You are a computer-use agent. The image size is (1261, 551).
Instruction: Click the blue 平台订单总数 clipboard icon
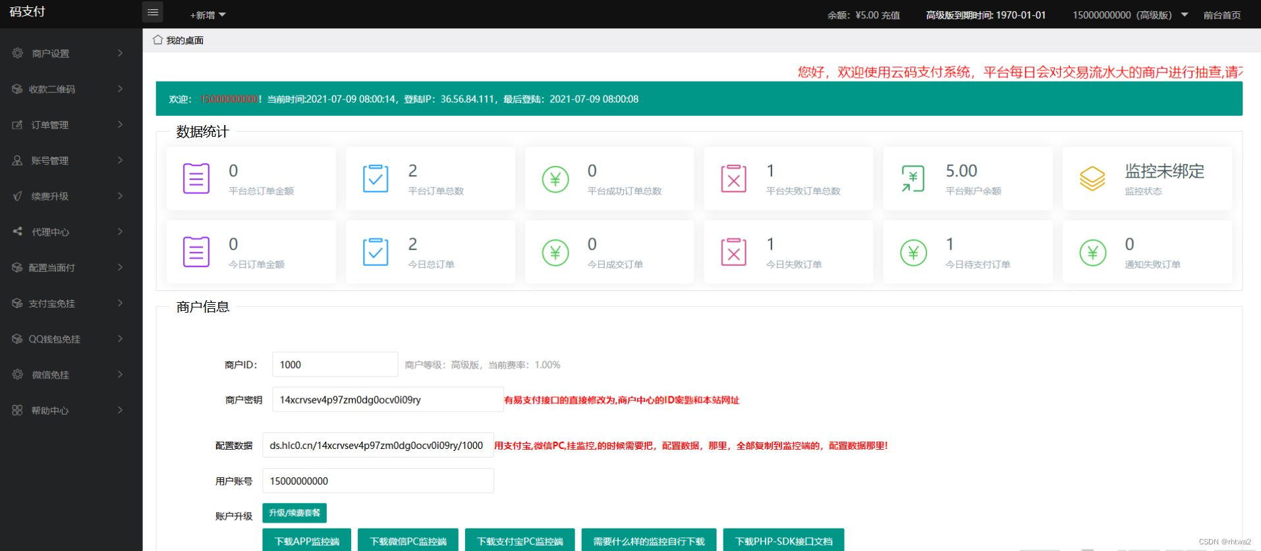(376, 178)
